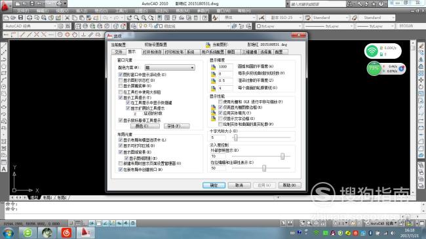Switch to the 用户系统配置 tab
Image resolution: width=426 pixels, height=239 pixels.
click(x=213, y=52)
